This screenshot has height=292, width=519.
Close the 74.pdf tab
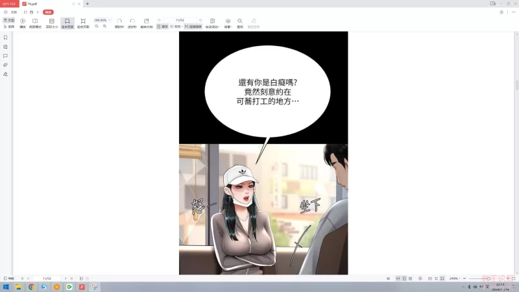pyautogui.click(x=79, y=4)
